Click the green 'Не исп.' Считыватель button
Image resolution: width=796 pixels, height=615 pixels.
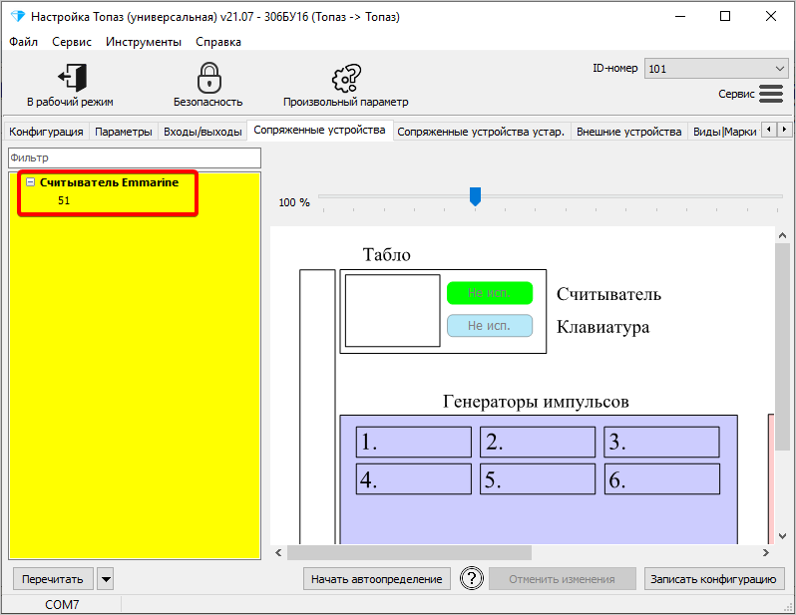(490, 293)
